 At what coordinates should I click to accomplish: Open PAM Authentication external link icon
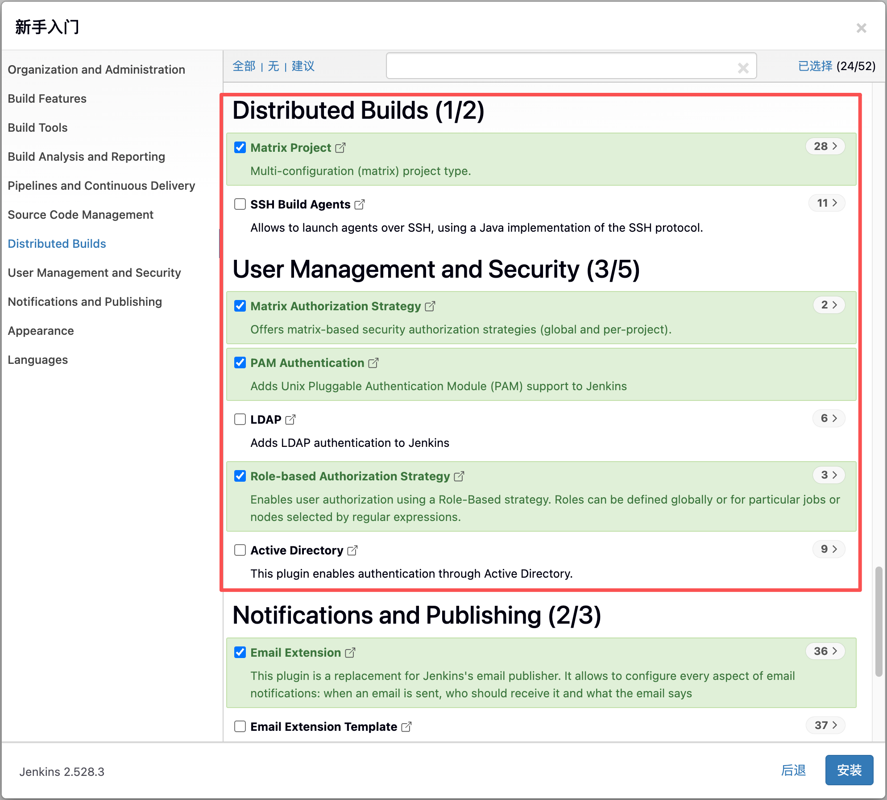(x=373, y=363)
